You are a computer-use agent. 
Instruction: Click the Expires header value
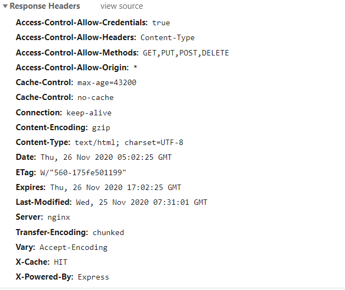point(115,187)
